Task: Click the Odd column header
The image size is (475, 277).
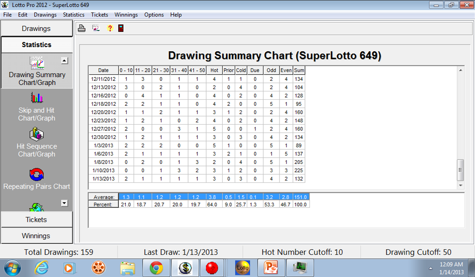Action: (271, 70)
